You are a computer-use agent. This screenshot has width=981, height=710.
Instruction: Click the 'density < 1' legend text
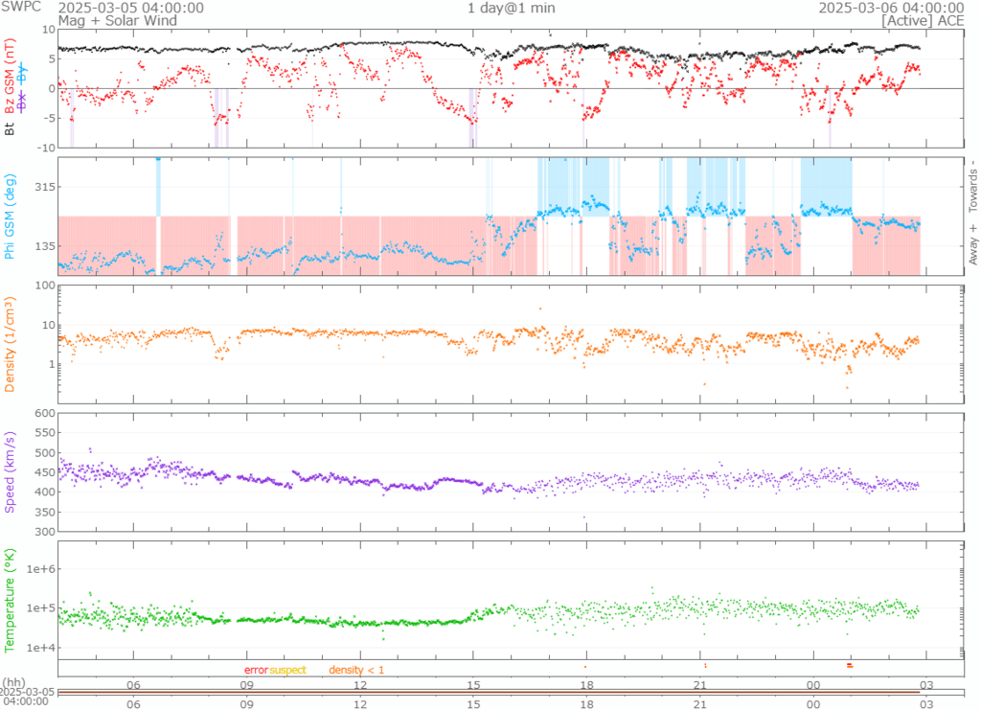pos(356,670)
